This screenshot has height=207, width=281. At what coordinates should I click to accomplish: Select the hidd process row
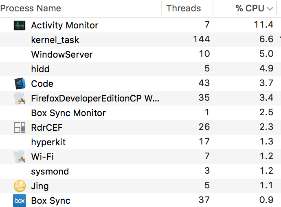pos(140,69)
